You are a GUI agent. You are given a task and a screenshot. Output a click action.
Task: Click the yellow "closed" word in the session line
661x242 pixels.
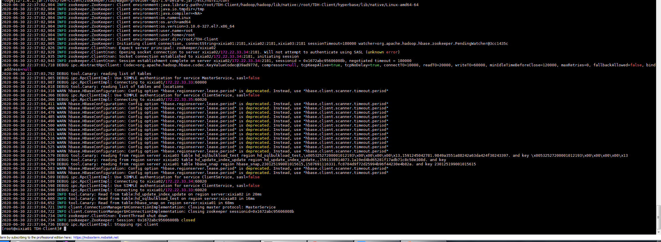[x=188, y=220]
